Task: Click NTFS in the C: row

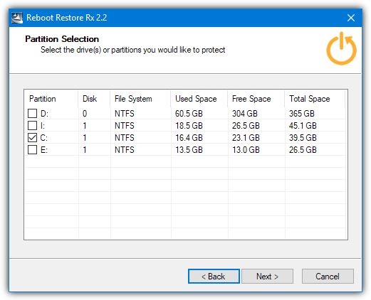Action: pyautogui.click(x=125, y=138)
